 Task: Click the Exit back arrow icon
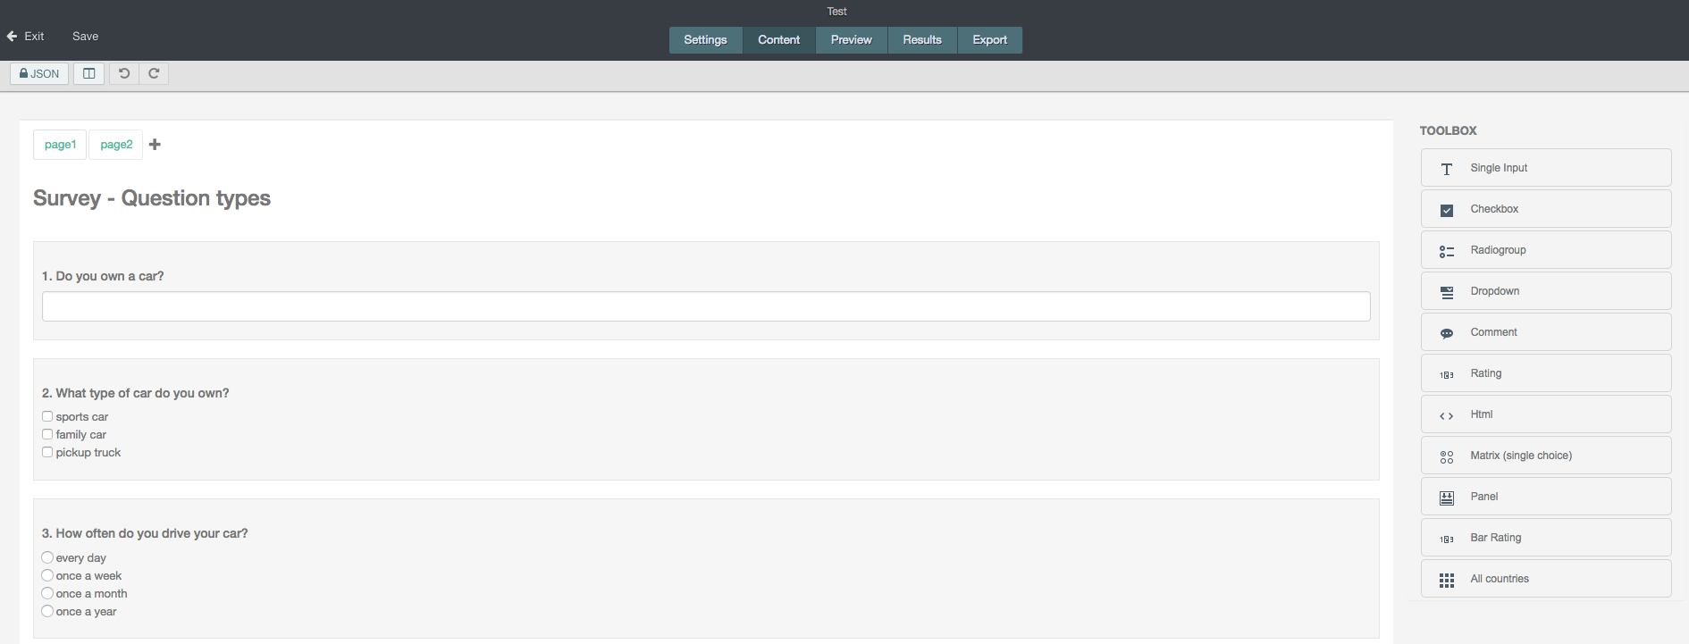pos(12,37)
